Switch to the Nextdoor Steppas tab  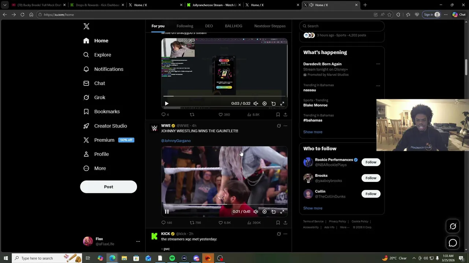(270, 26)
